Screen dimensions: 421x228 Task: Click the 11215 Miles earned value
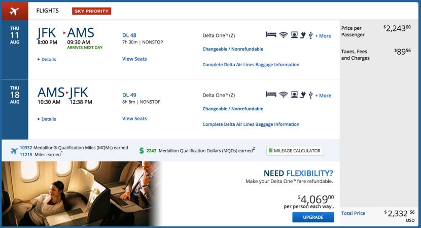coord(26,154)
